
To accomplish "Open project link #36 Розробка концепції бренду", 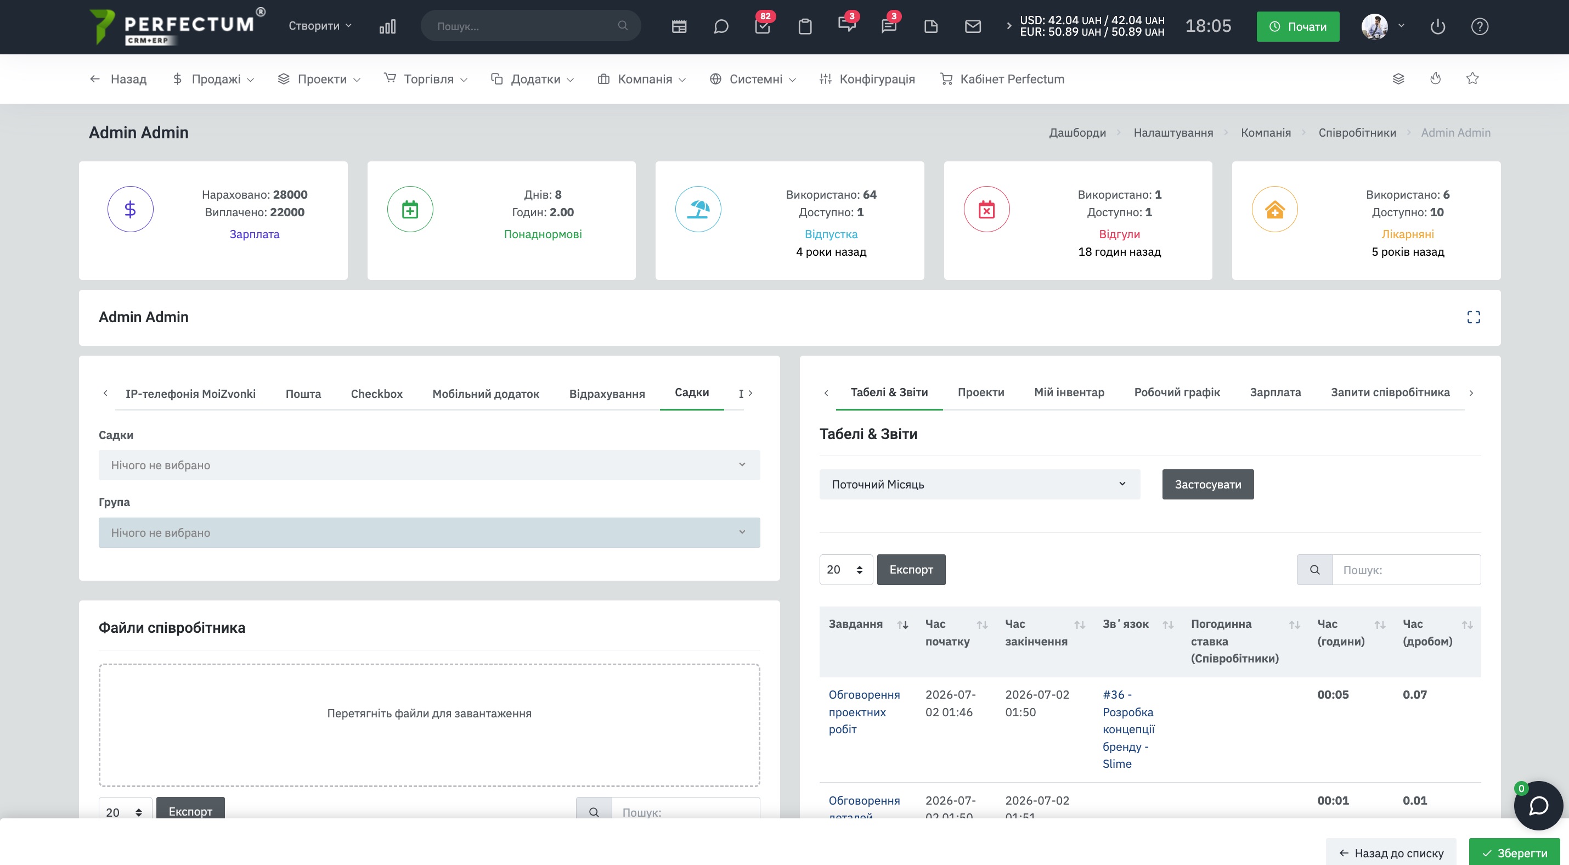I will click(x=1128, y=729).
